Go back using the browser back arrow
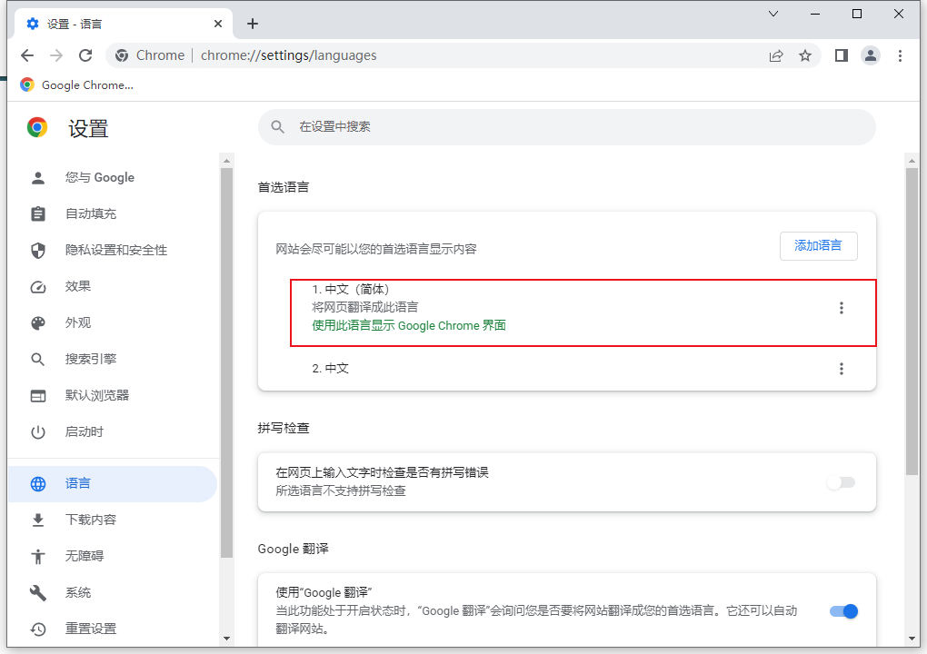 (x=27, y=55)
